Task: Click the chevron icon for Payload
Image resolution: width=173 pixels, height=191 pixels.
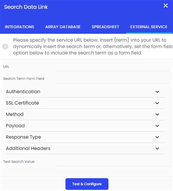Action: pyautogui.click(x=157, y=126)
